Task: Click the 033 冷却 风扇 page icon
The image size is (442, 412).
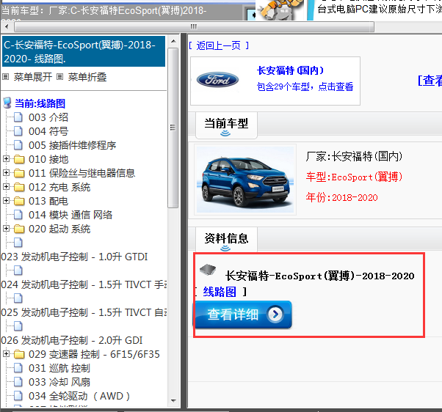Action: (18, 382)
